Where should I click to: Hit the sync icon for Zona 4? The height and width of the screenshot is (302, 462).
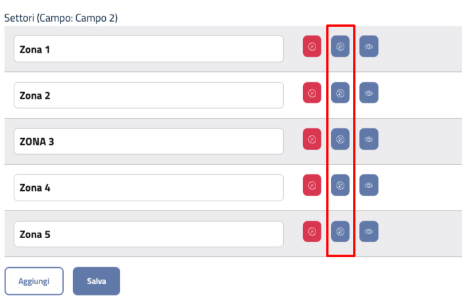(x=340, y=185)
